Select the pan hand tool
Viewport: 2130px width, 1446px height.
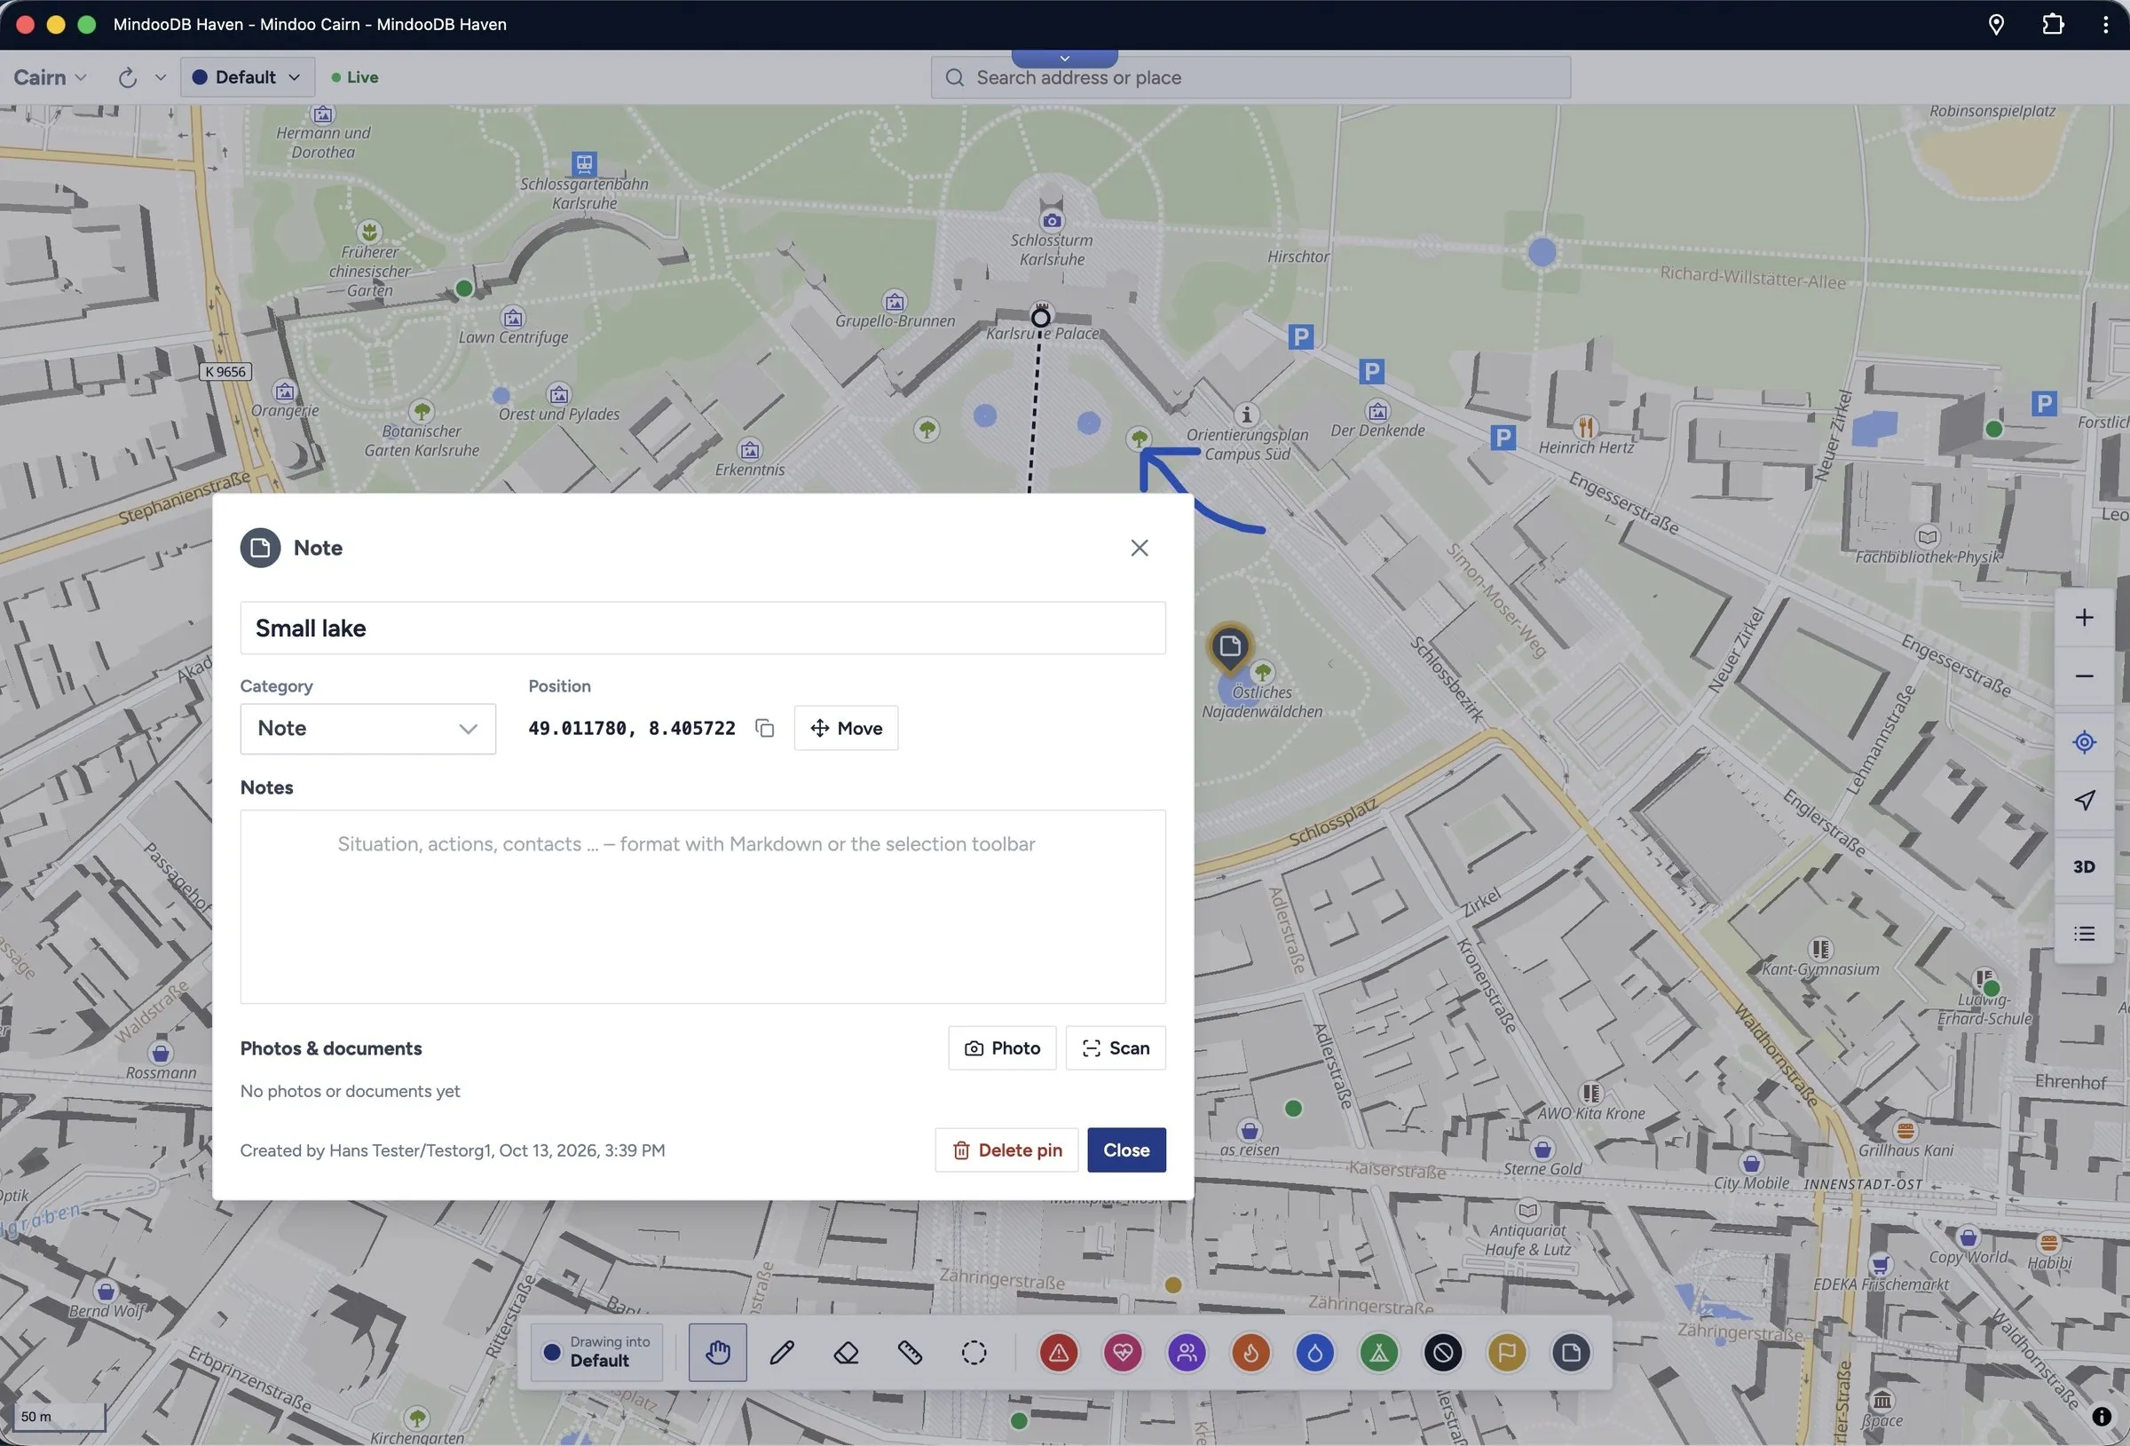click(718, 1353)
